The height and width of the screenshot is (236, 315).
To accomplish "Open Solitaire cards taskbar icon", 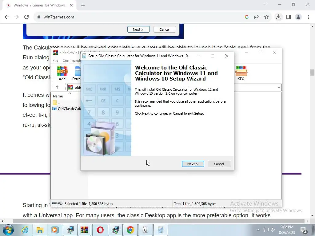I will 146,230.
